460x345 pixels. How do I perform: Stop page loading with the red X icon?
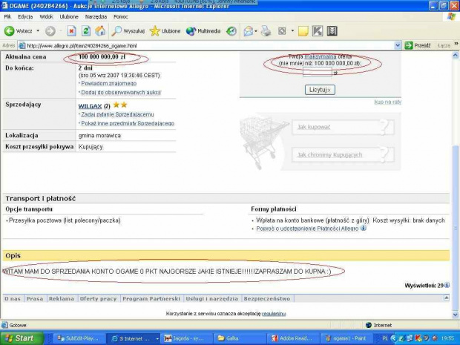click(x=71, y=31)
